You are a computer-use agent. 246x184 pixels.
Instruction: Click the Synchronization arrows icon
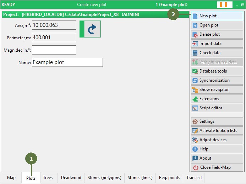(195, 80)
